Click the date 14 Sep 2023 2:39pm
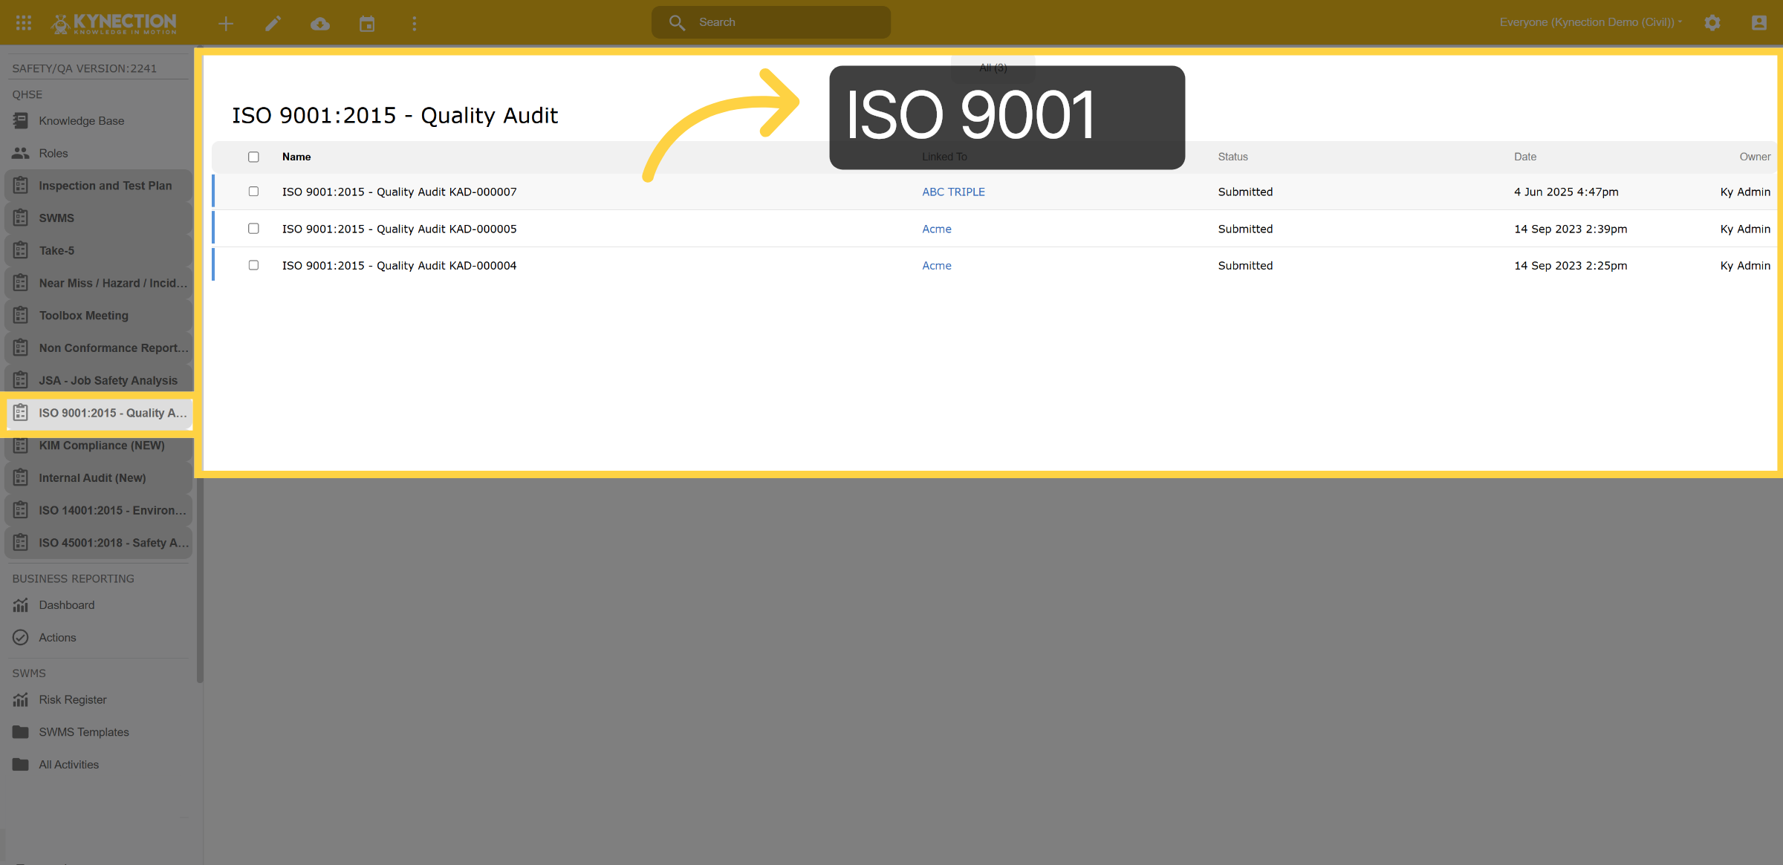This screenshot has height=865, width=1783. pyautogui.click(x=1571, y=229)
